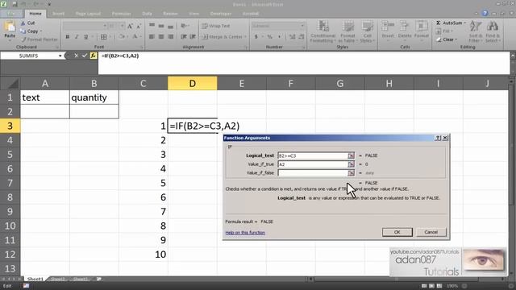
Task: Click Decrease Indent icon
Action: (184, 37)
